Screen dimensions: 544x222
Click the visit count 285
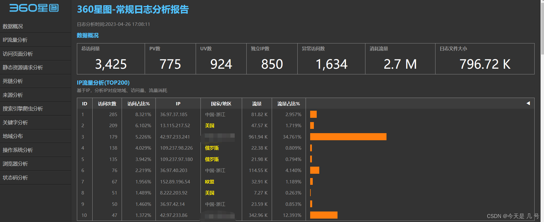[113, 114]
